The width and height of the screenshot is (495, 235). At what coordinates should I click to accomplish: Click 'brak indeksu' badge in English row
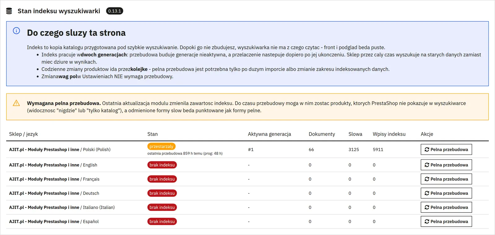tap(162, 165)
